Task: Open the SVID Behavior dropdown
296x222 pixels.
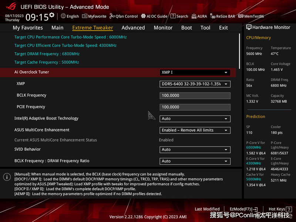Action: point(195,150)
